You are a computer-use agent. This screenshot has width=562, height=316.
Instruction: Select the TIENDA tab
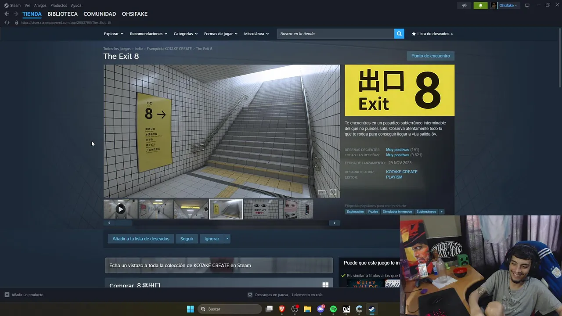click(32, 14)
